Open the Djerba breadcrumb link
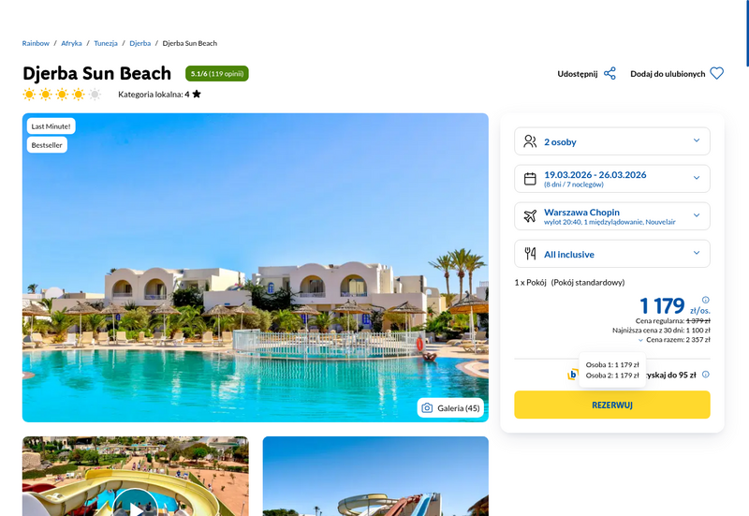749x516 pixels. [140, 43]
